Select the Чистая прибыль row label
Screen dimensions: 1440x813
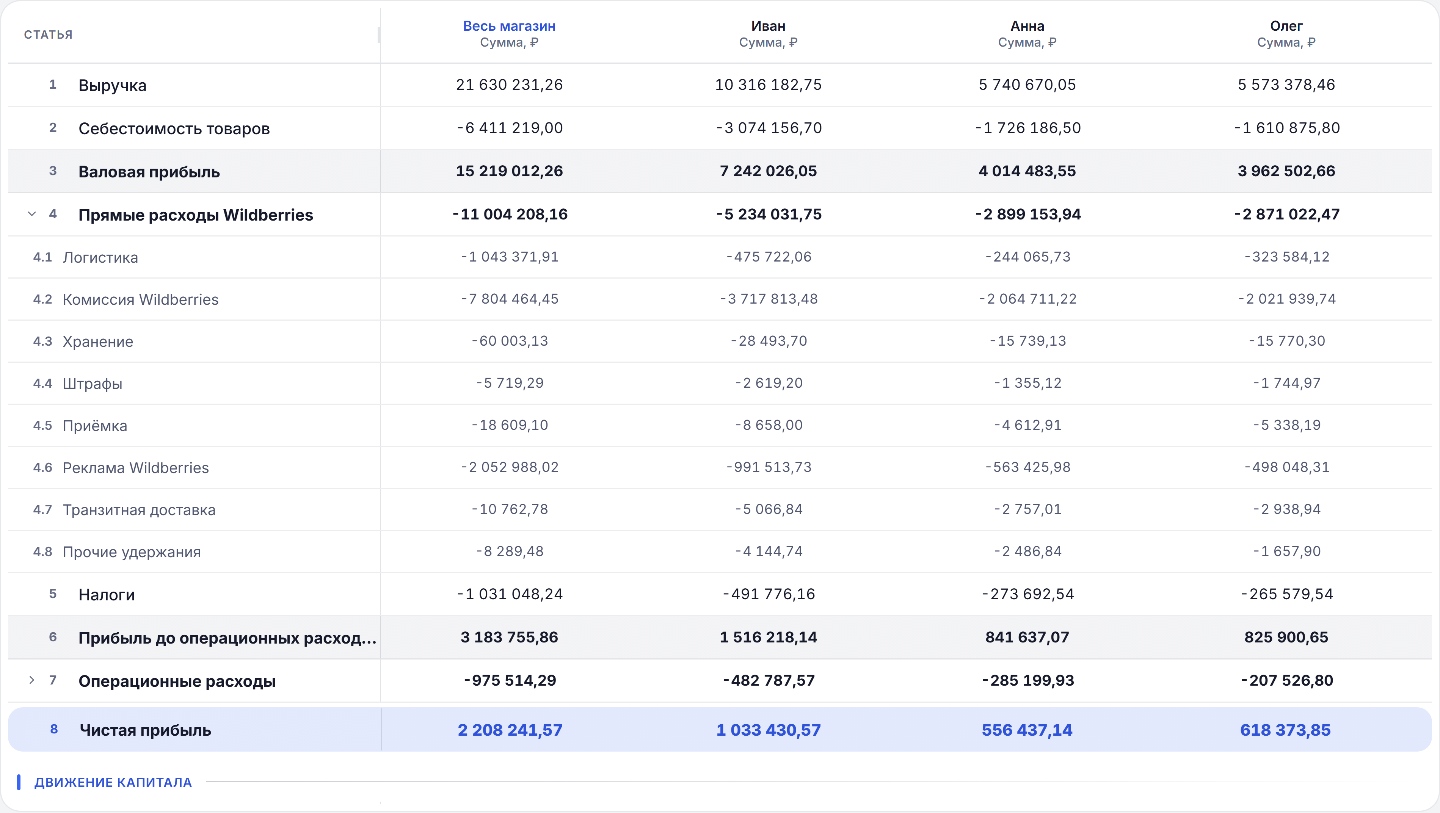pyautogui.click(x=145, y=730)
